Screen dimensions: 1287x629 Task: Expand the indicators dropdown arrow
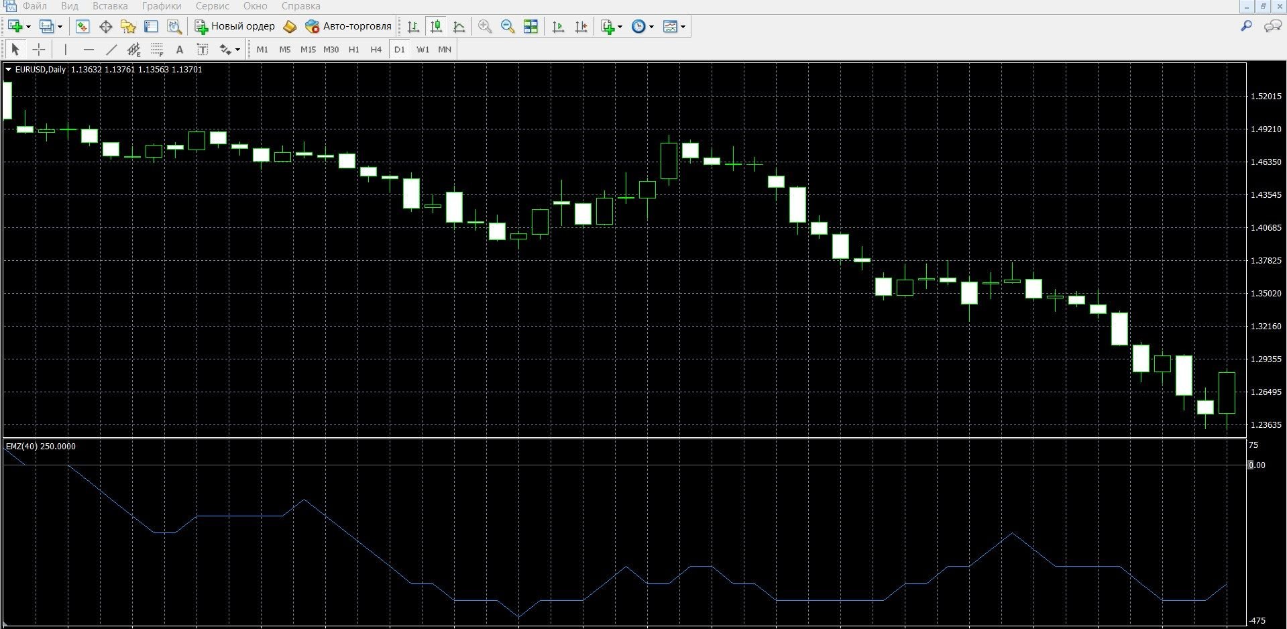[620, 27]
